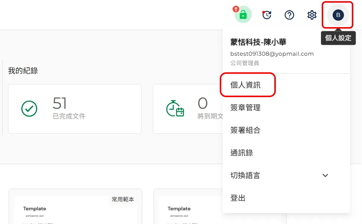
Task: Open help via the question mark icon
Action: [x=289, y=15]
